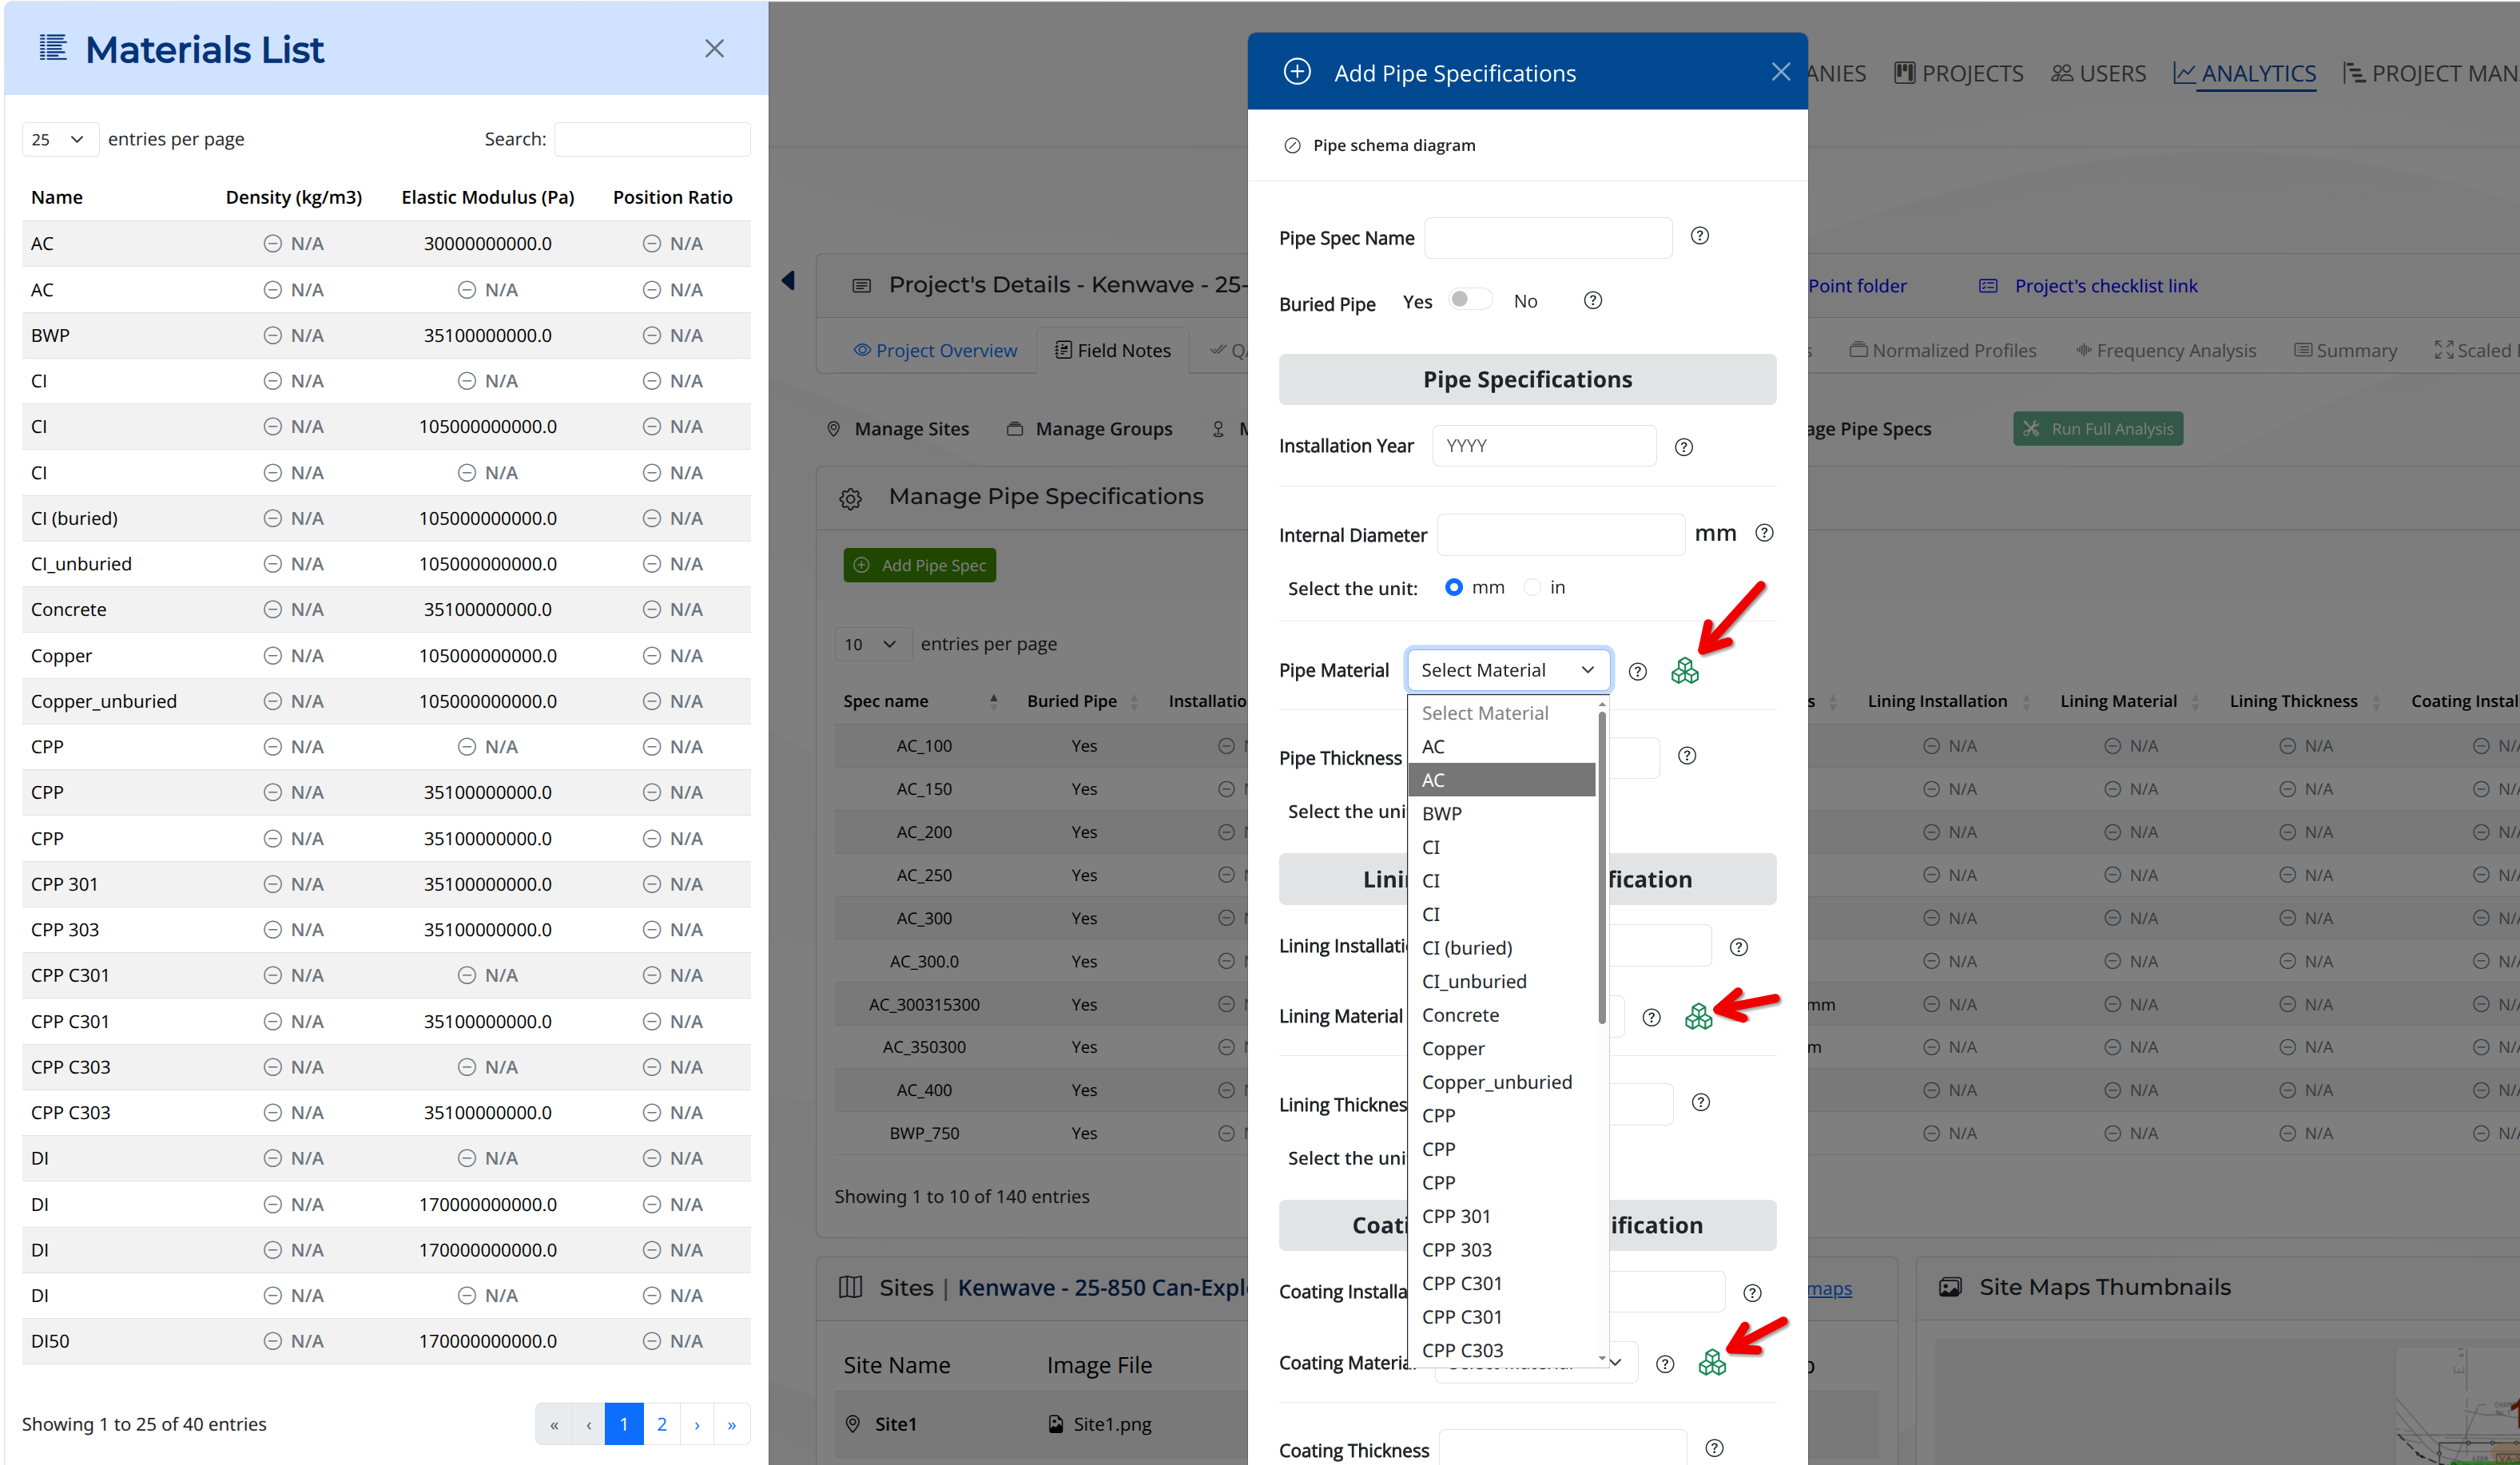Switch to the Frequency Analysis tab

point(2165,350)
